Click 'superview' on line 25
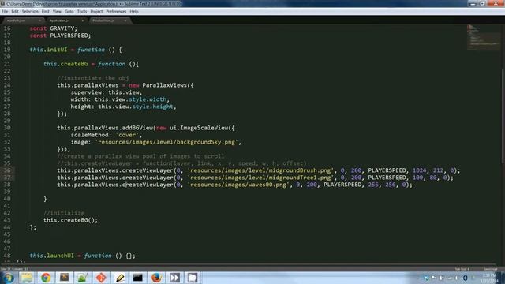This screenshot has height=284, width=505. pos(86,92)
